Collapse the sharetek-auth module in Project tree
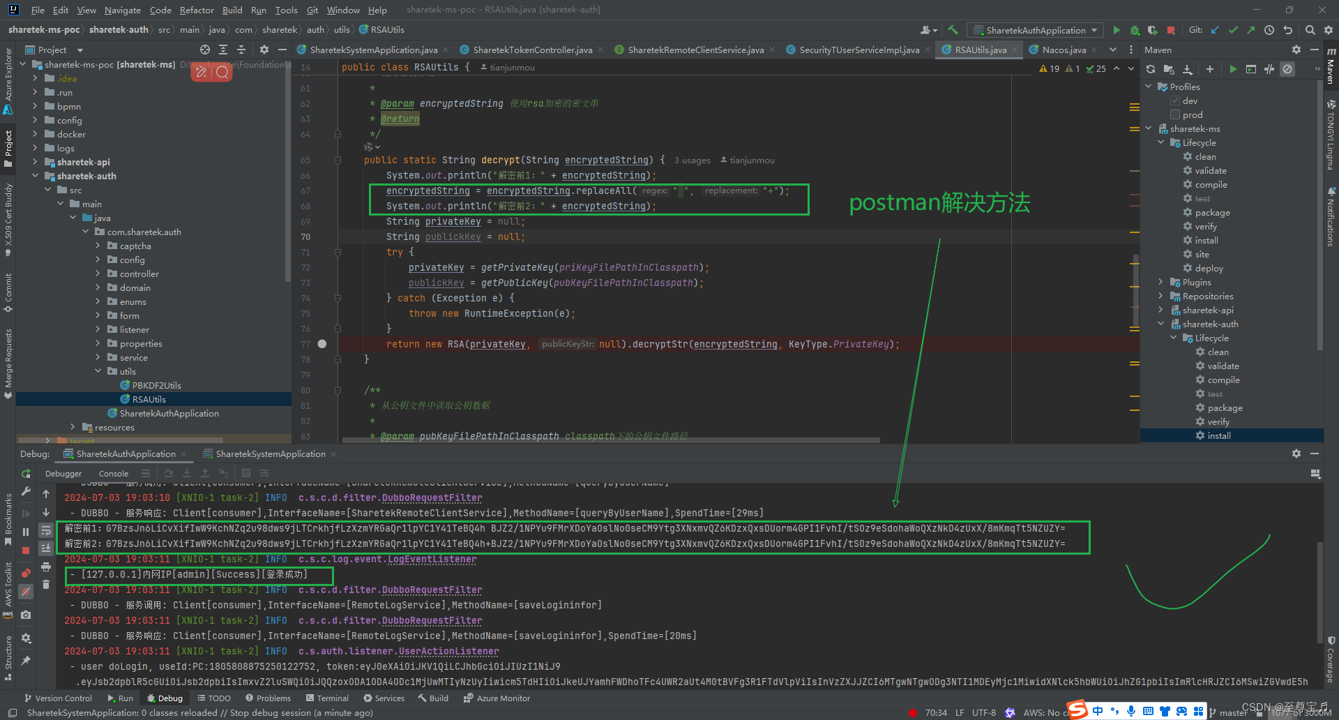Image resolution: width=1339 pixels, height=720 pixels. pos(36,176)
